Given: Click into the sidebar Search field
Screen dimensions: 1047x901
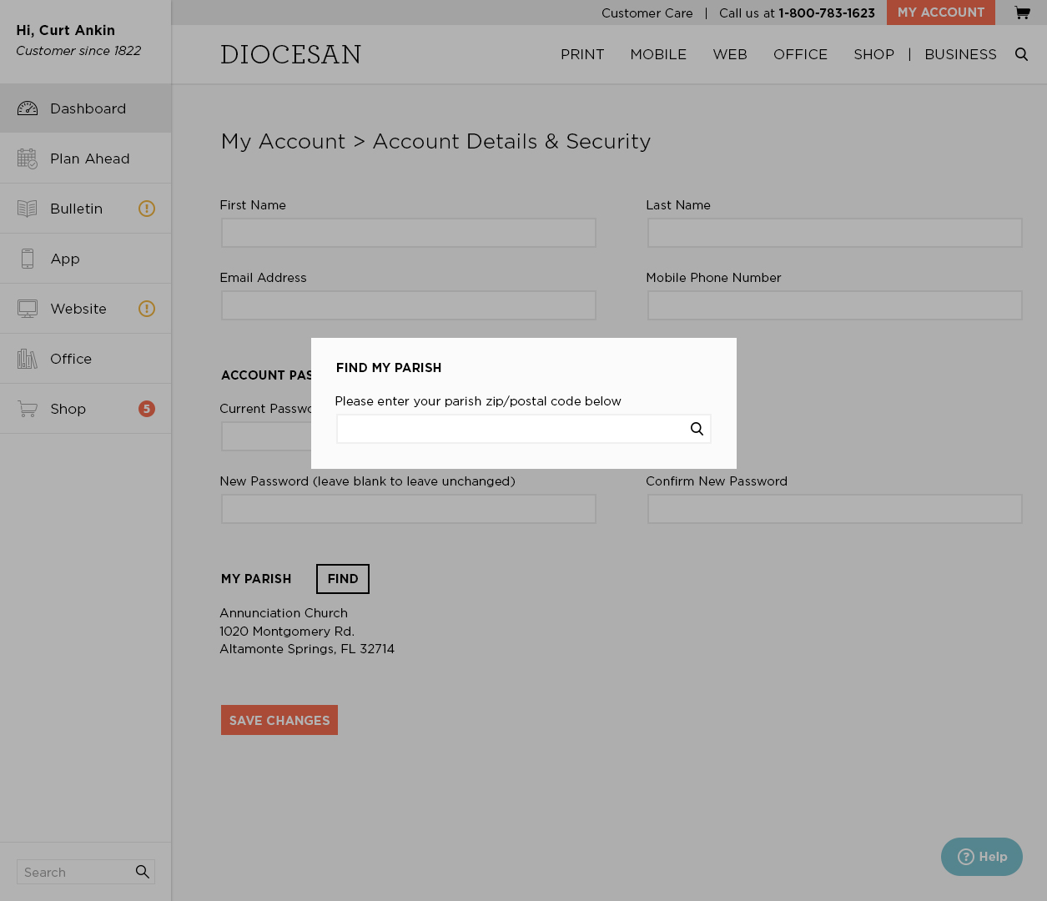Looking at the screenshot, I should pos(75,872).
